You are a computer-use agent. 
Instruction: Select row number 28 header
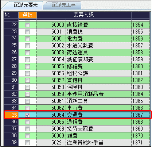coord(11,66)
